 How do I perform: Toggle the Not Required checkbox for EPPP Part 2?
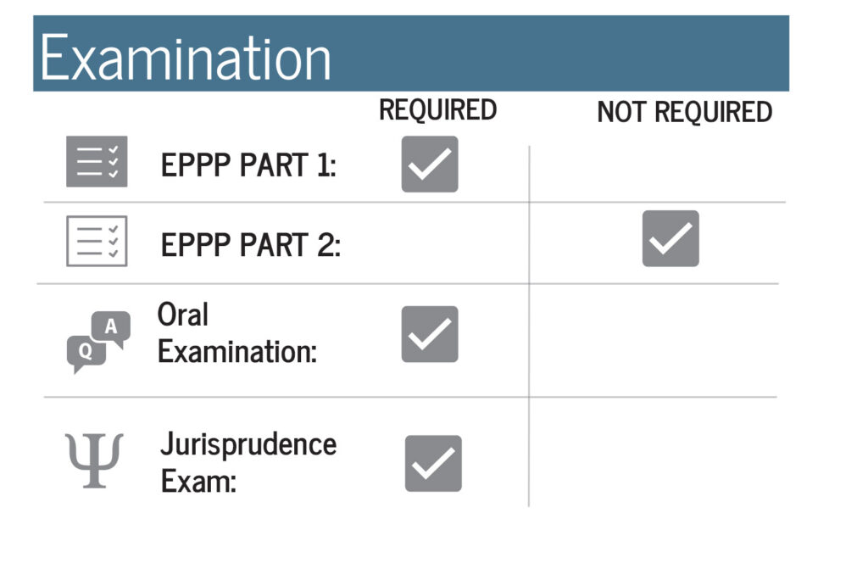[670, 238]
